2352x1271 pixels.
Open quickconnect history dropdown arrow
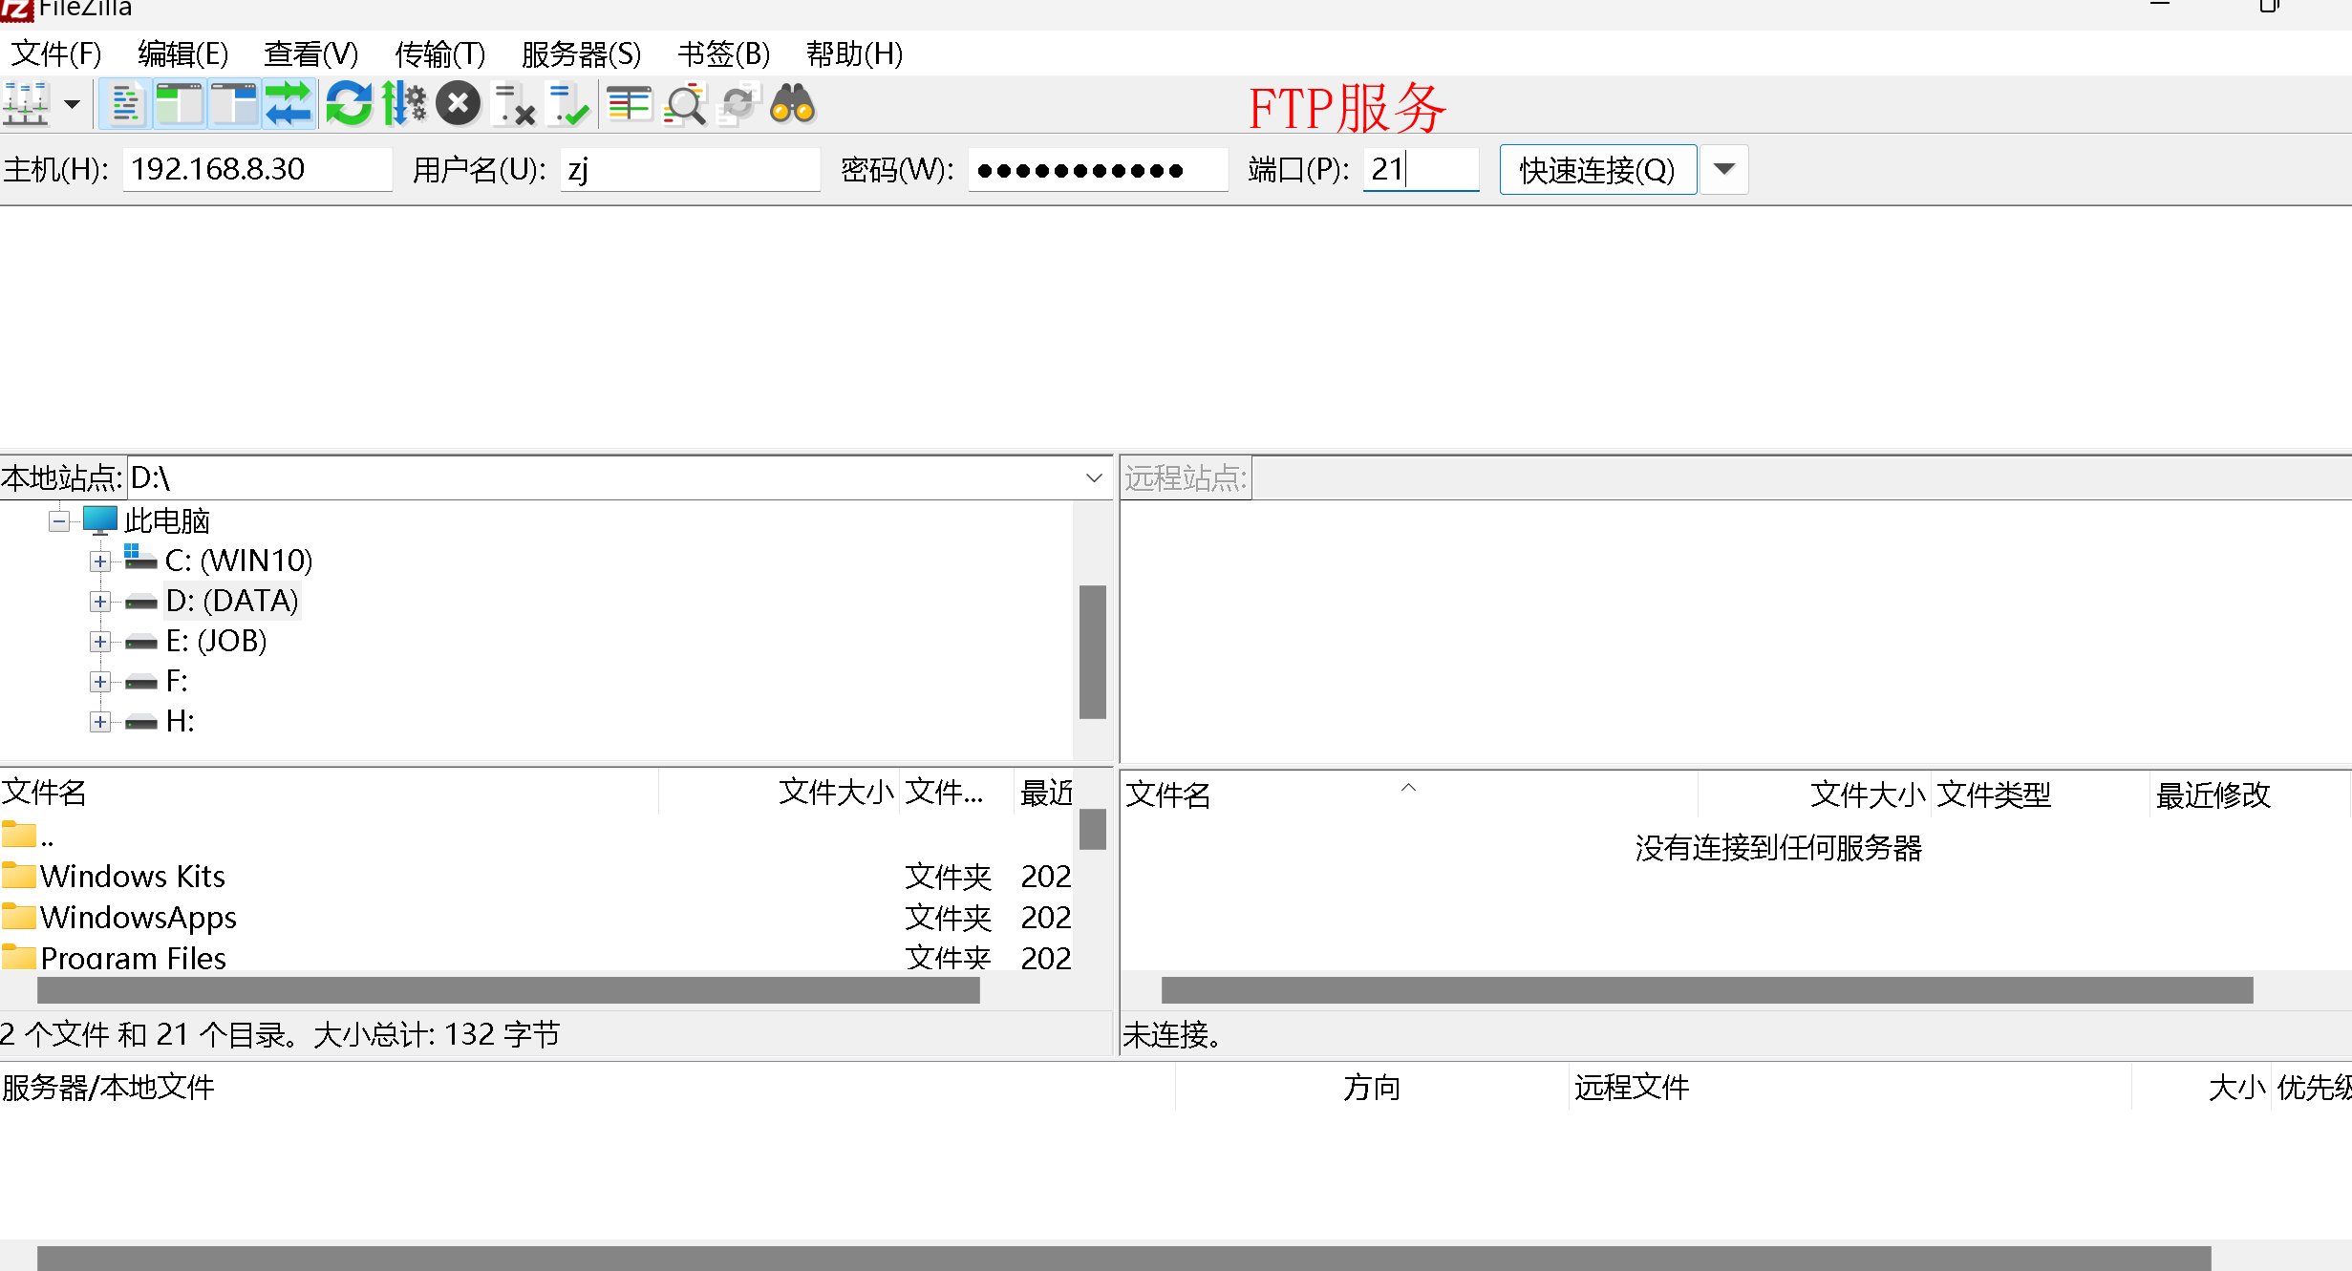pyautogui.click(x=1724, y=169)
